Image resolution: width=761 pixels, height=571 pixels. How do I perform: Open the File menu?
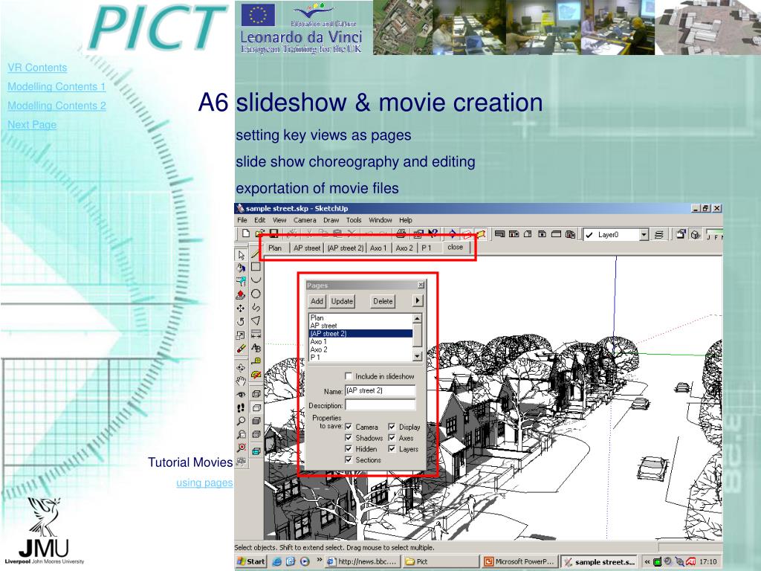click(242, 220)
